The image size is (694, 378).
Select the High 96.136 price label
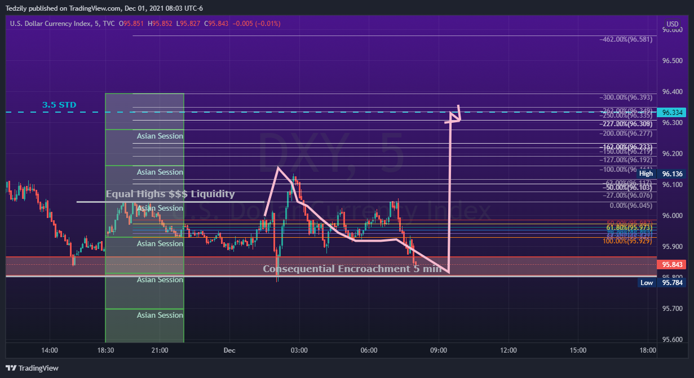[661, 174]
